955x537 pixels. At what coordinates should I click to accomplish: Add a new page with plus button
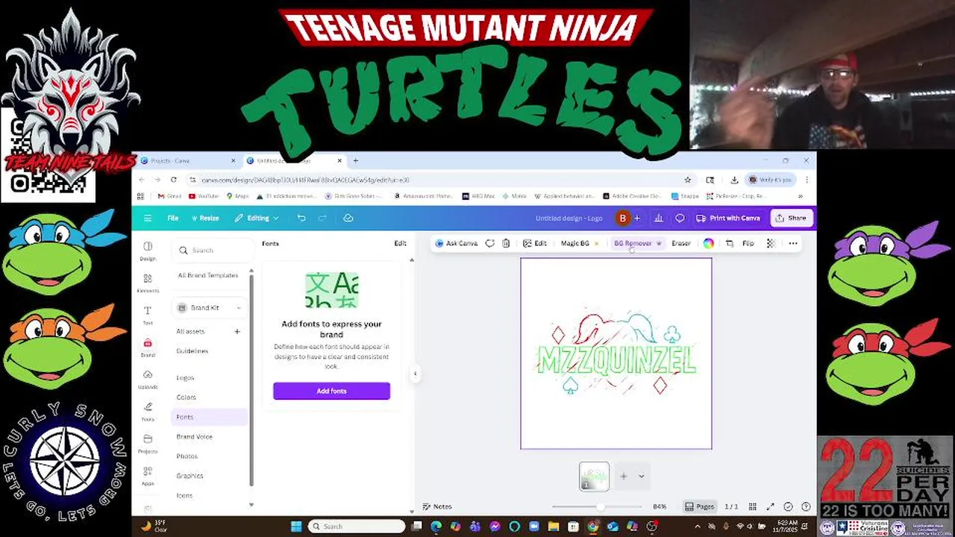(x=624, y=477)
